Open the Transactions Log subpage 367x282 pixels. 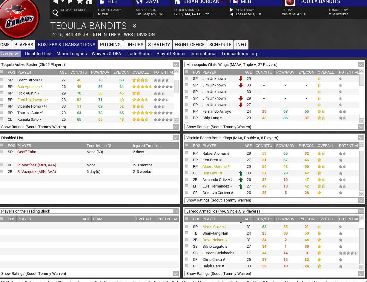pyautogui.click(x=239, y=54)
